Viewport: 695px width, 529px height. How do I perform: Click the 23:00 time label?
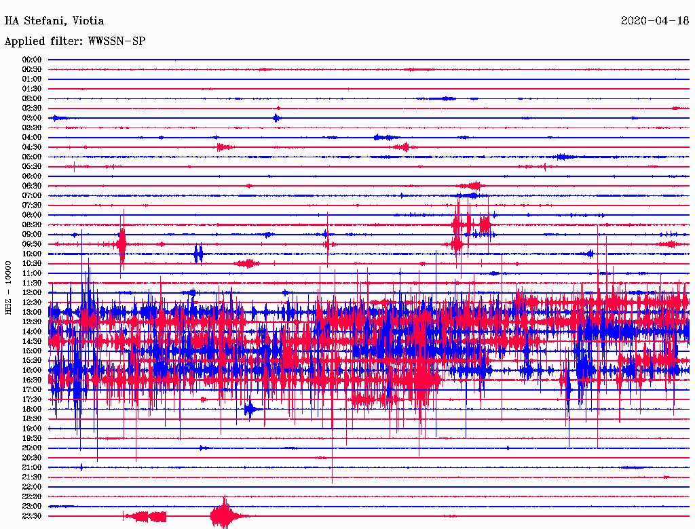32,507
